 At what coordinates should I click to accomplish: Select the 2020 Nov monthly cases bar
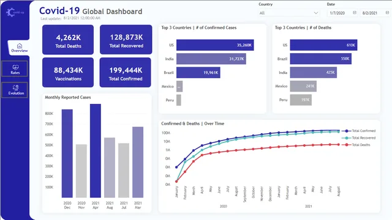coord(81,171)
